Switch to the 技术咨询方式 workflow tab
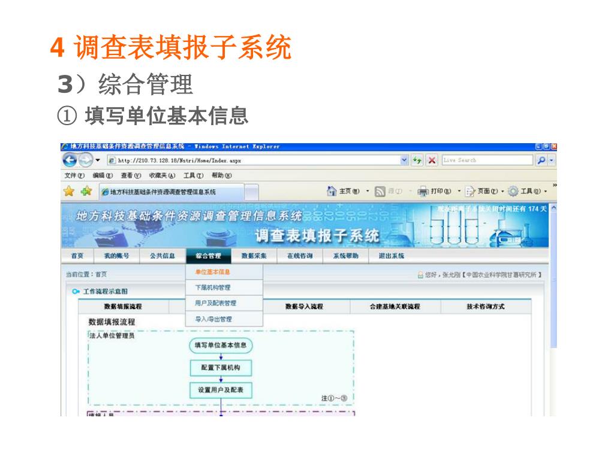The width and height of the screenshot is (614, 460). 486,307
